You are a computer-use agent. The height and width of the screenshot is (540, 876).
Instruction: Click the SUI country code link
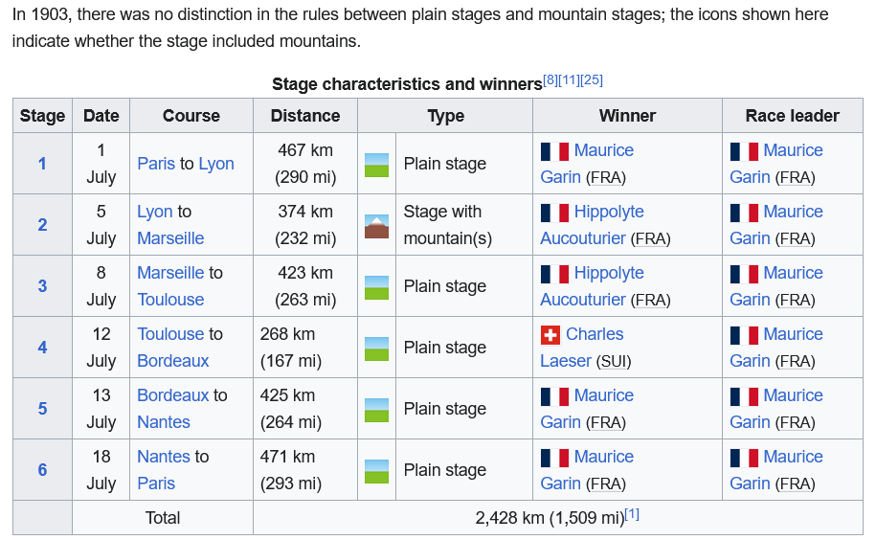click(613, 362)
